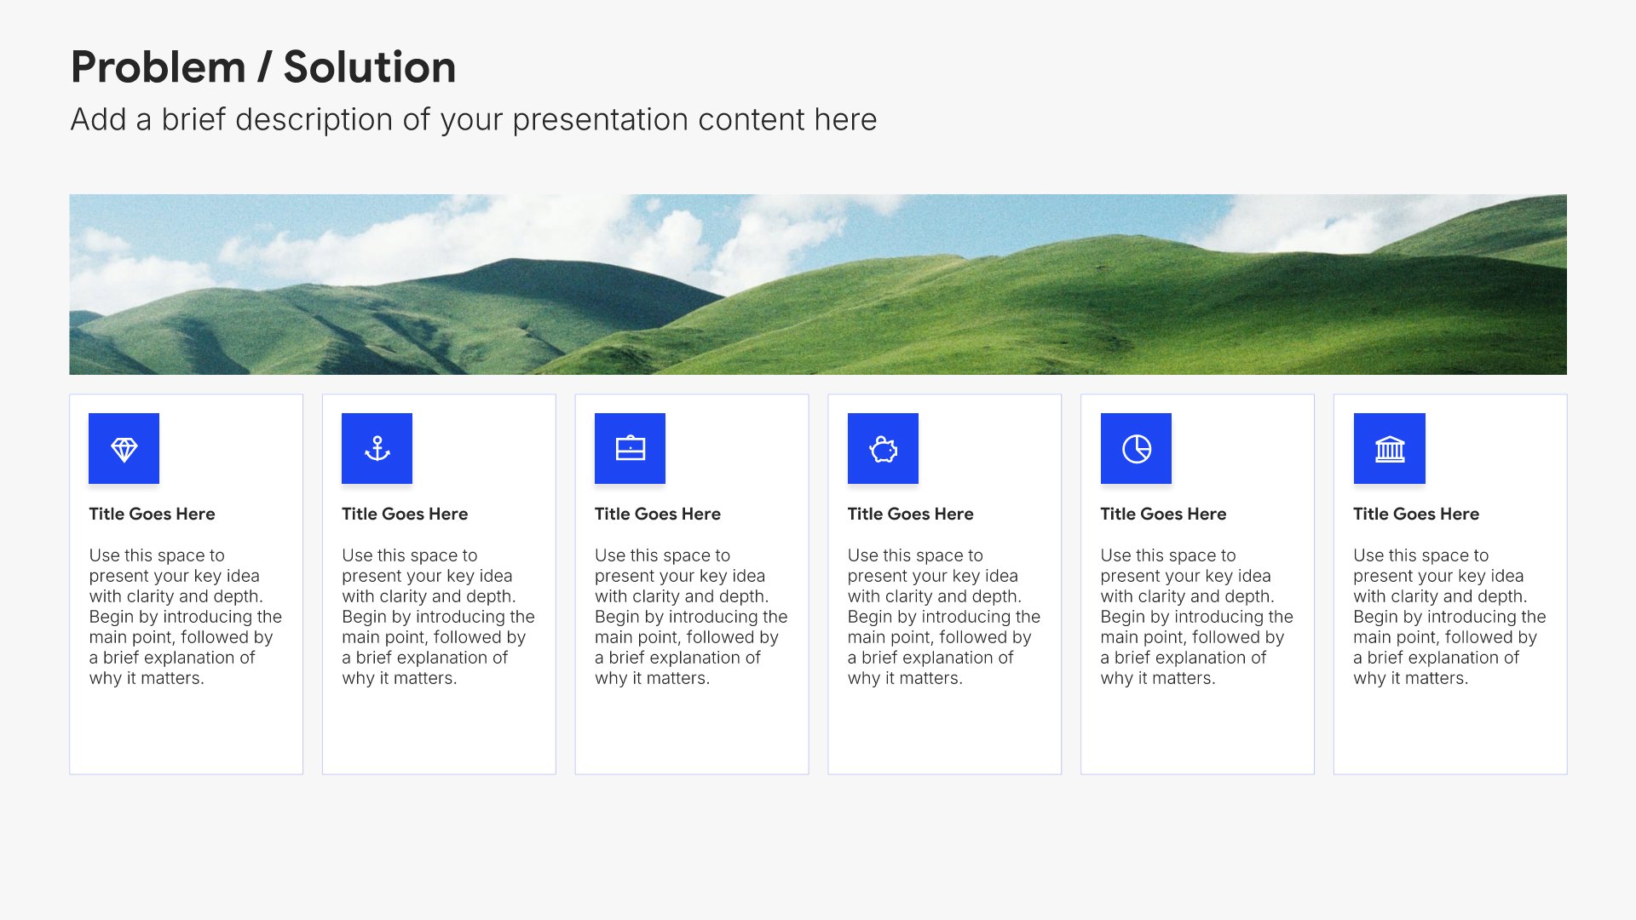Screen dimensions: 1636x920
Task: Click body paragraph in the bank card
Action: (1450, 617)
